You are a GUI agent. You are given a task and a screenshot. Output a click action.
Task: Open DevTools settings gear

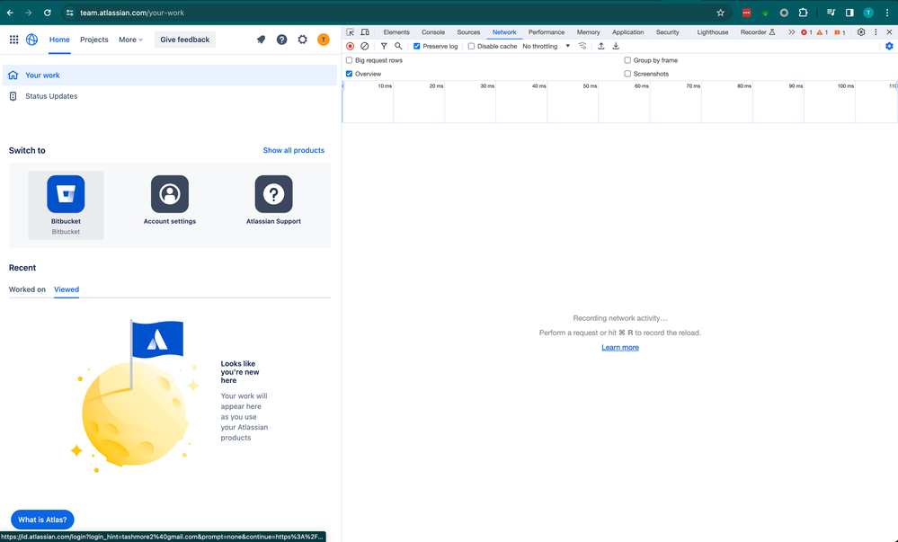tap(861, 32)
